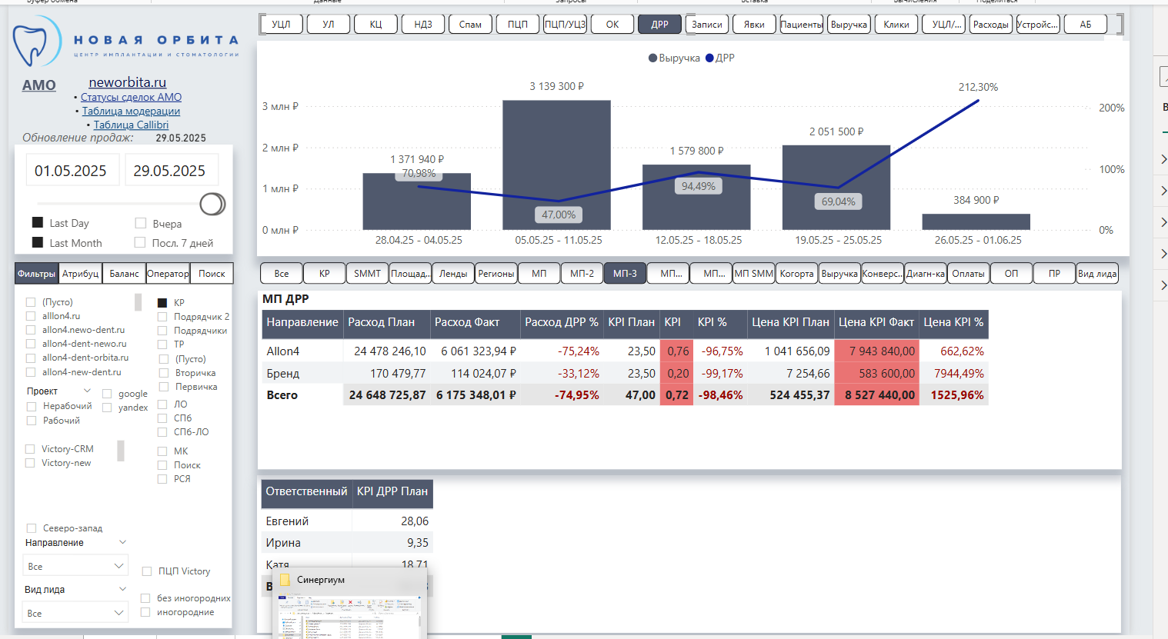1168x639 pixels.
Task: Select the ДРР page button
Action: click(659, 25)
